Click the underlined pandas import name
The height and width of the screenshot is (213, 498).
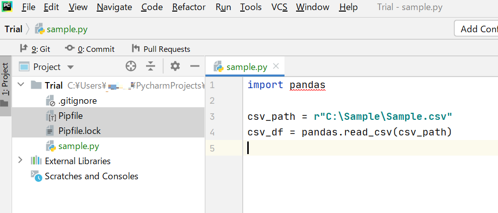[x=308, y=85]
